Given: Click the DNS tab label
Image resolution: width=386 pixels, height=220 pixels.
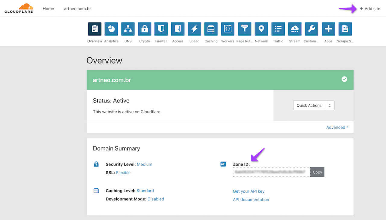Looking at the screenshot, I should [128, 41].
